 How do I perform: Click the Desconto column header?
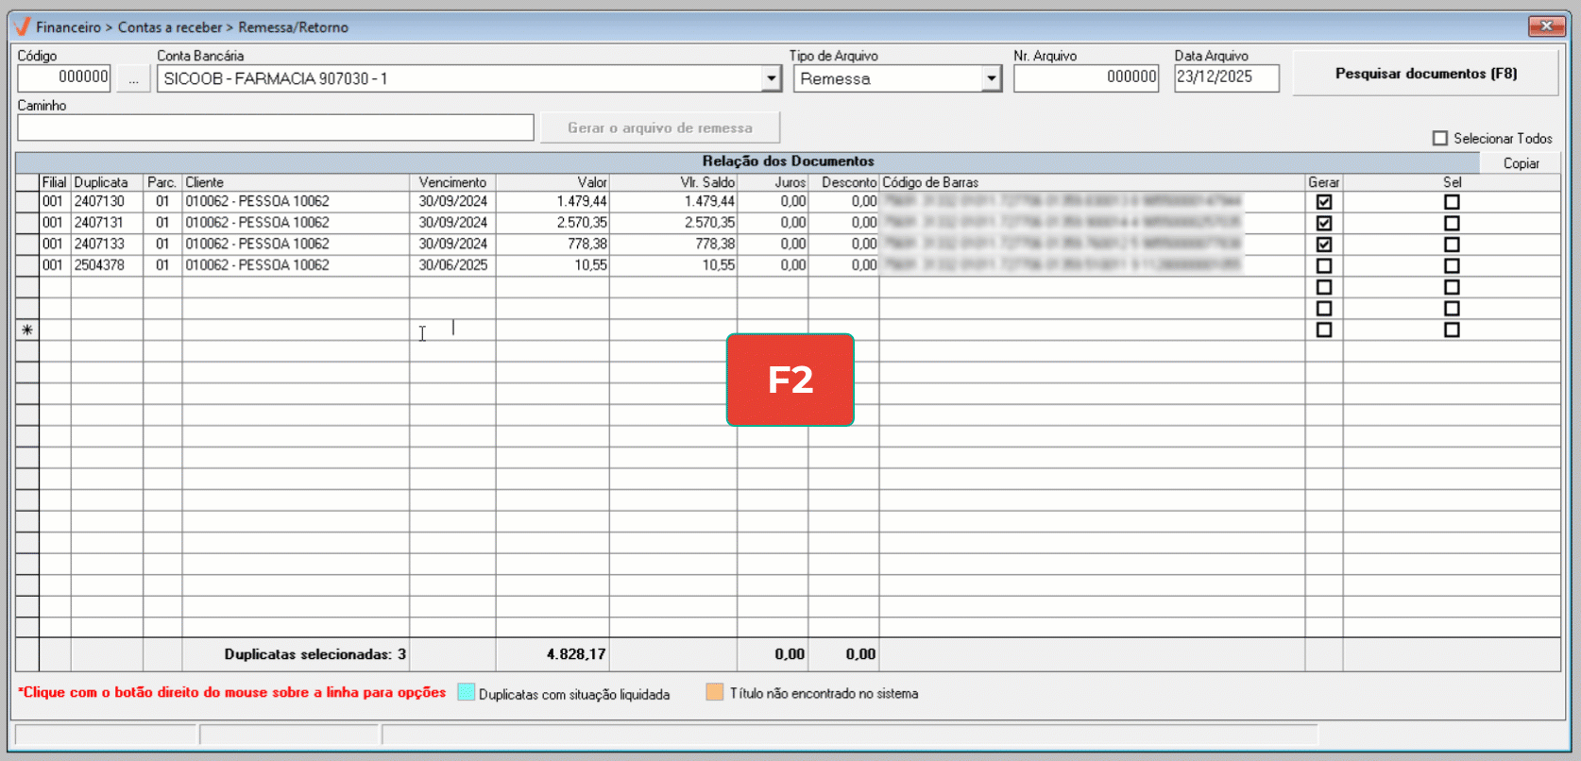[843, 182]
